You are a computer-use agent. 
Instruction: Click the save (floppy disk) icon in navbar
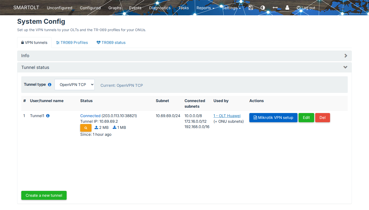(251, 8)
